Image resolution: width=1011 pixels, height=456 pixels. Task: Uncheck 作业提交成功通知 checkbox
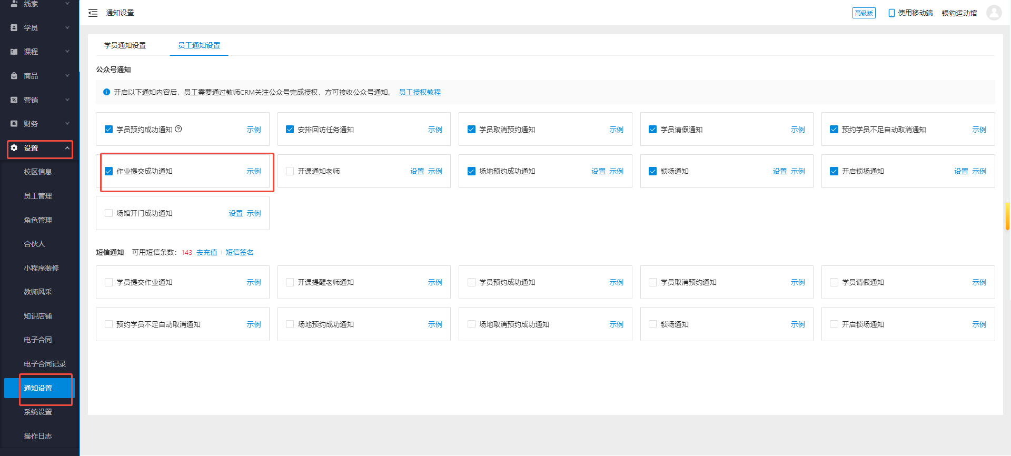pyautogui.click(x=108, y=171)
